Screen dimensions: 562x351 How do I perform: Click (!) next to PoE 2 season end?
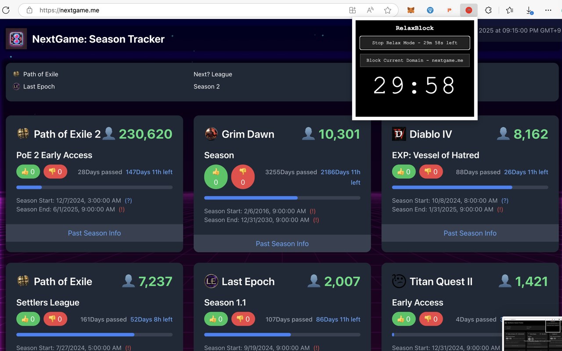coord(122,209)
